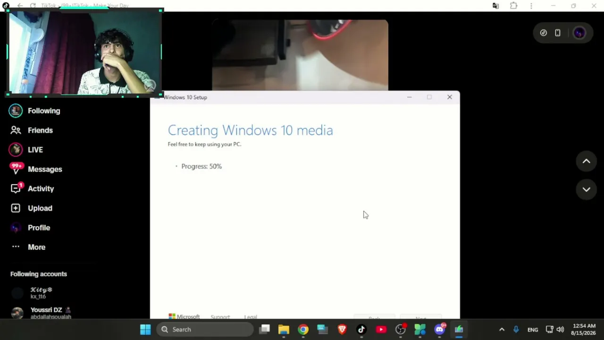Open the volume control in system tray
604x340 pixels.
point(560,330)
